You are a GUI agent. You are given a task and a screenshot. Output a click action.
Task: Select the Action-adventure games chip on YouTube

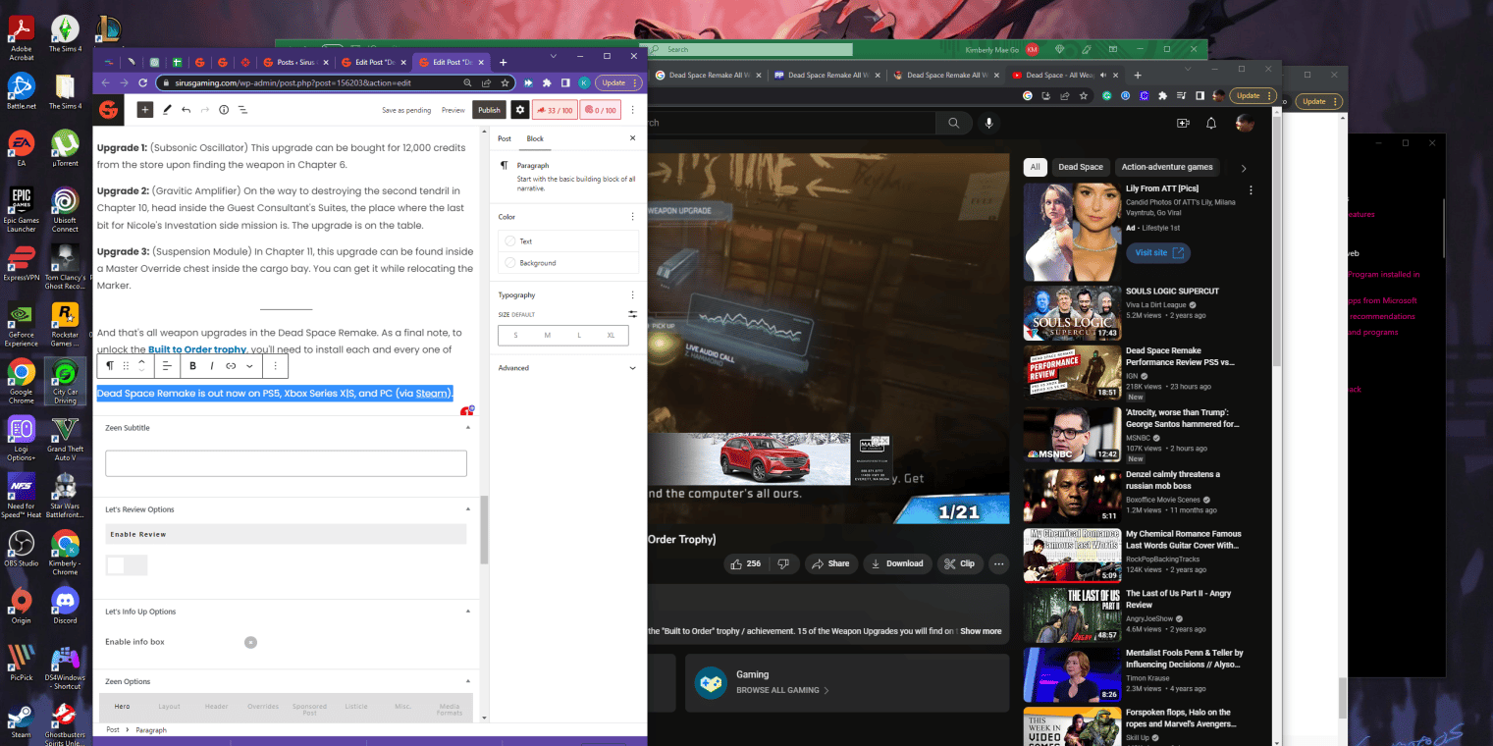tap(1167, 167)
